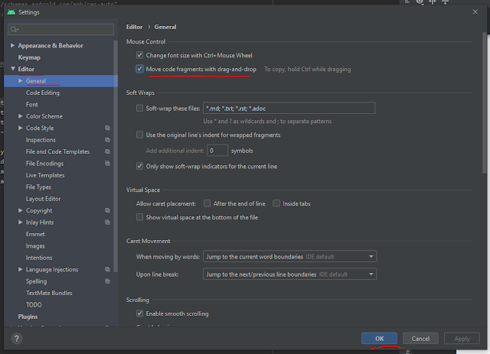490x354 pixels.
Task: Click the Cancel button
Action: click(x=420, y=338)
